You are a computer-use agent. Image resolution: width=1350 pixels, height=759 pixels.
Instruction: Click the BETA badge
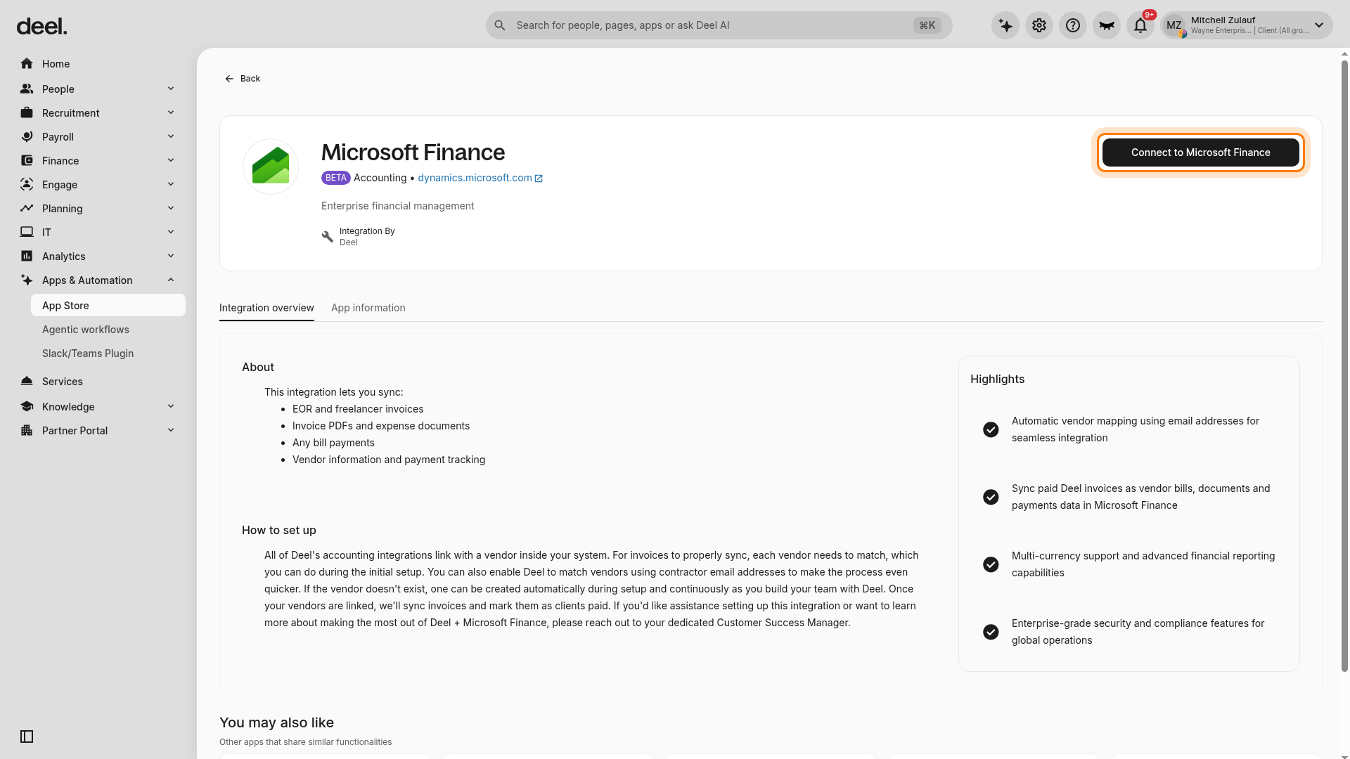click(336, 178)
